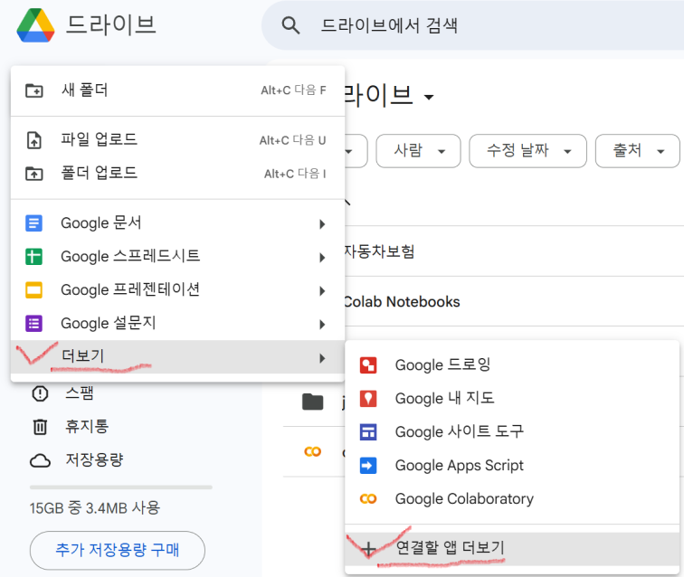Image resolution: width=684 pixels, height=577 pixels.
Task: Click the 드라이브 title text by logo
Action: (x=110, y=24)
